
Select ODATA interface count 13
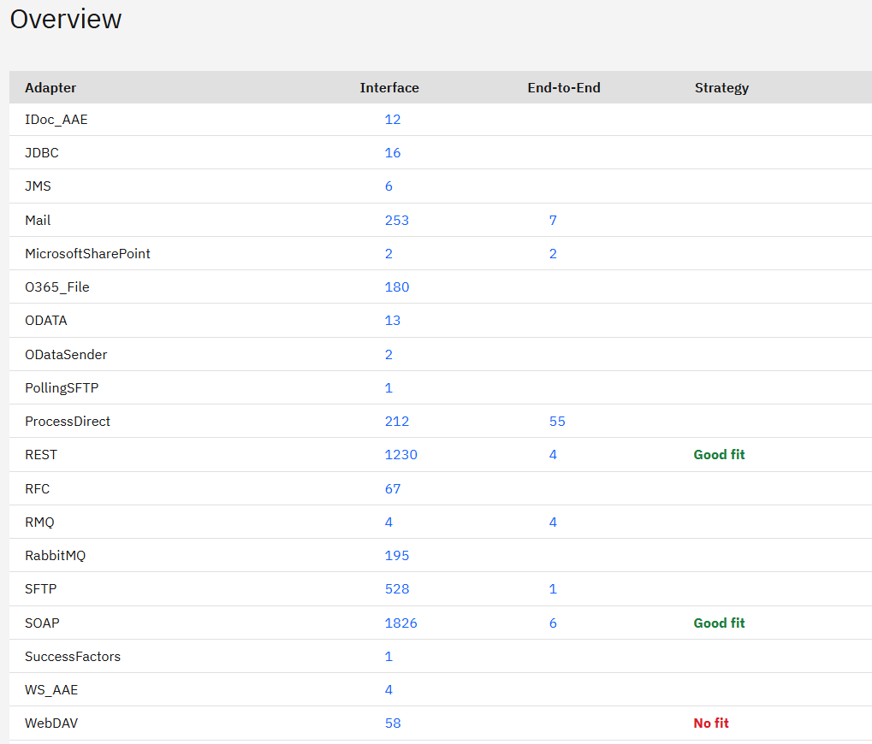[x=393, y=321]
